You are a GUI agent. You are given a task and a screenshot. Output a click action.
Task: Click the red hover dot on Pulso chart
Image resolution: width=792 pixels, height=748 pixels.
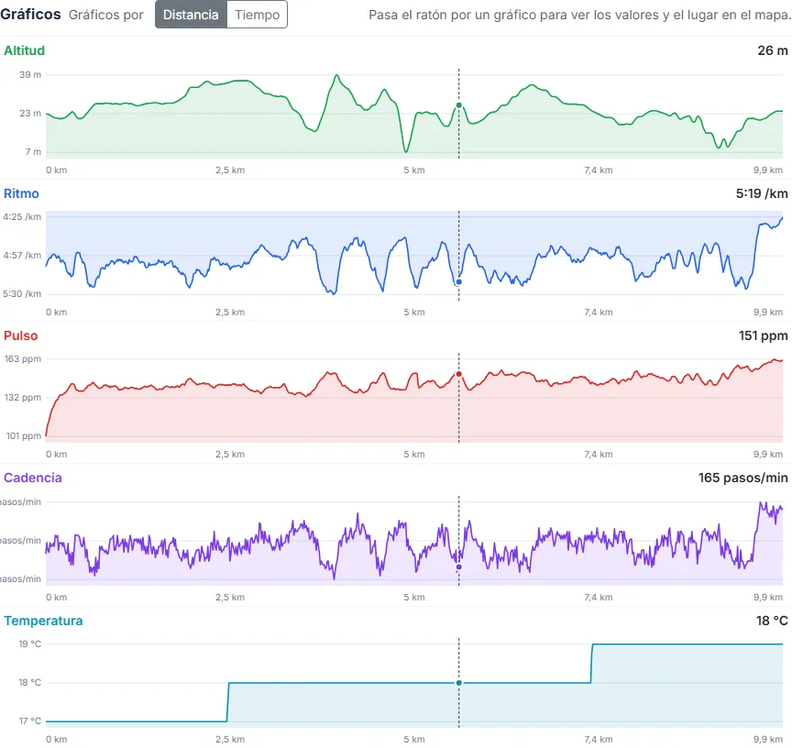coord(459,374)
